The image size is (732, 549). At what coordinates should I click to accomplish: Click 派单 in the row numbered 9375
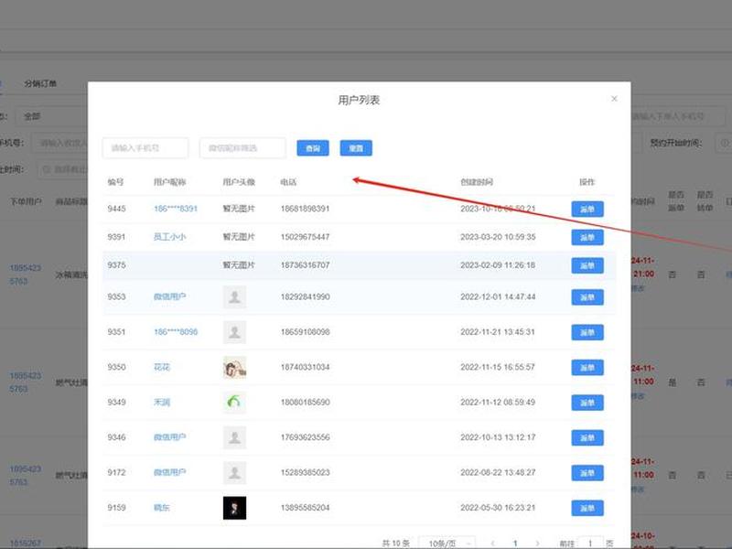[x=587, y=265]
